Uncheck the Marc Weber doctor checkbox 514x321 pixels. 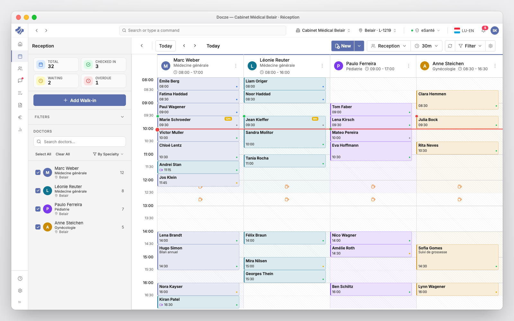[38, 172]
